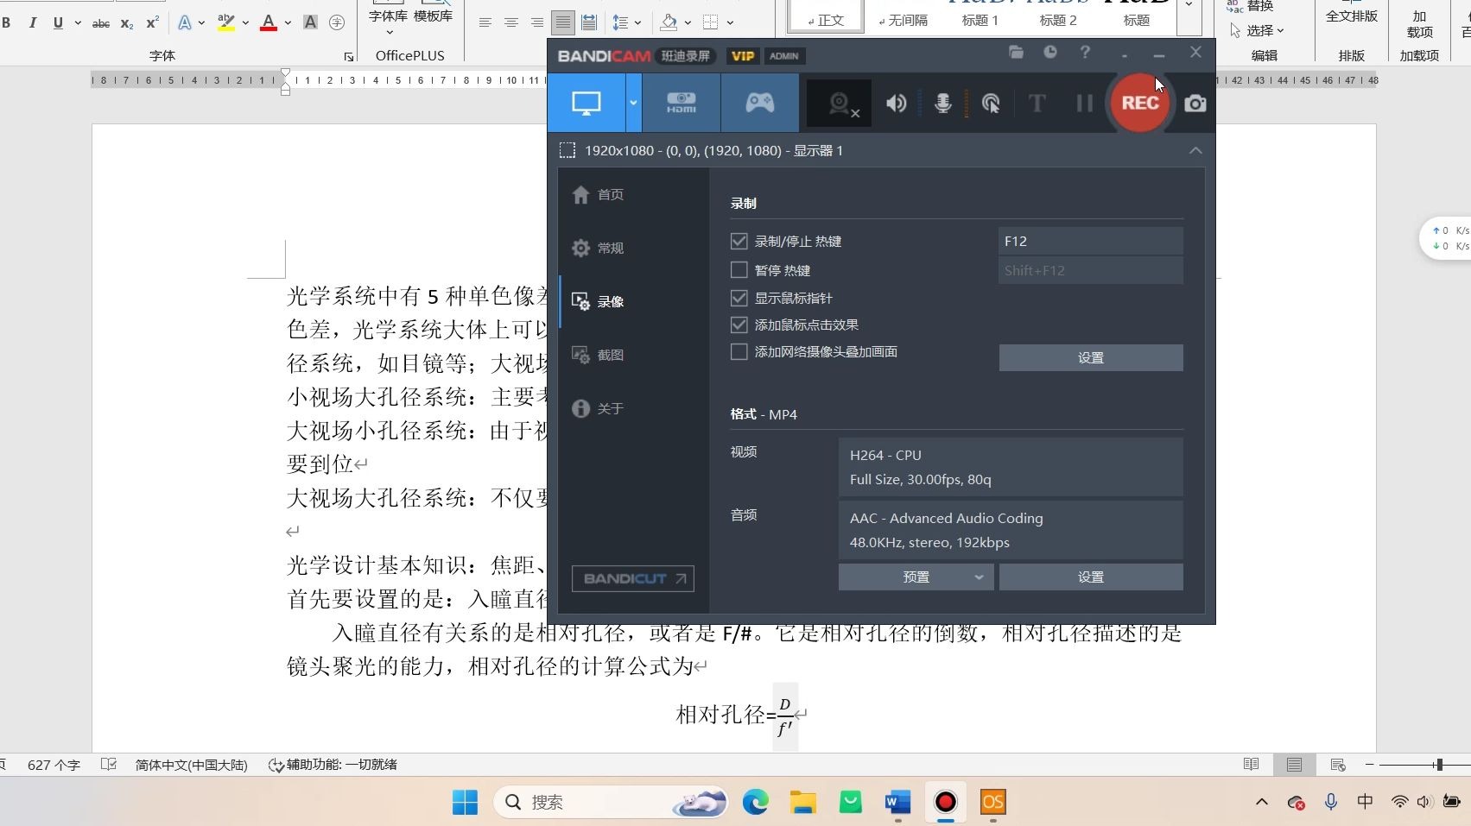Add text overlay using the T icon
Image resolution: width=1471 pixels, height=826 pixels.
tap(1037, 103)
